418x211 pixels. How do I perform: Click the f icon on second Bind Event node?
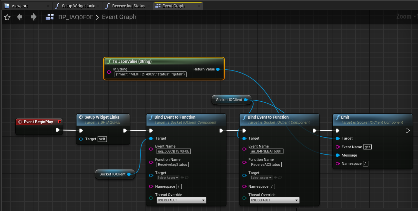click(x=244, y=117)
